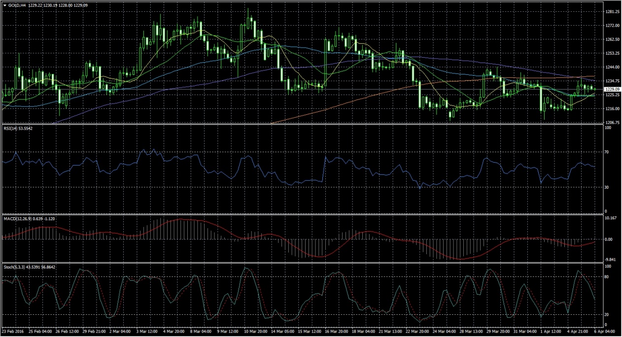The height and width of the screenshot is (337, 622).
Task: Click the GOLD,H4 chart title text
Action: pyautogui.click(x=16, y=5)
